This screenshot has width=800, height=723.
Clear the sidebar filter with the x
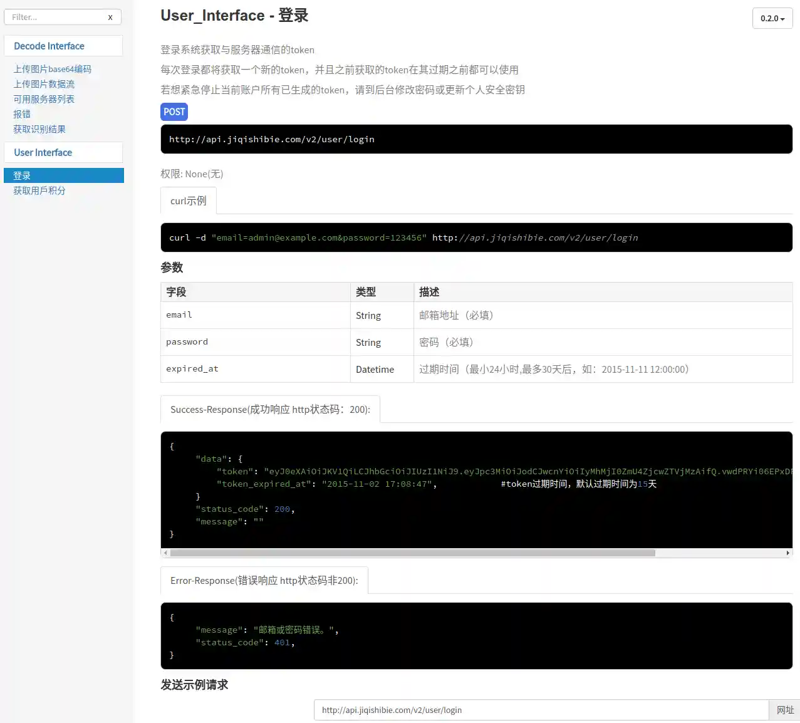click(110, 18)
